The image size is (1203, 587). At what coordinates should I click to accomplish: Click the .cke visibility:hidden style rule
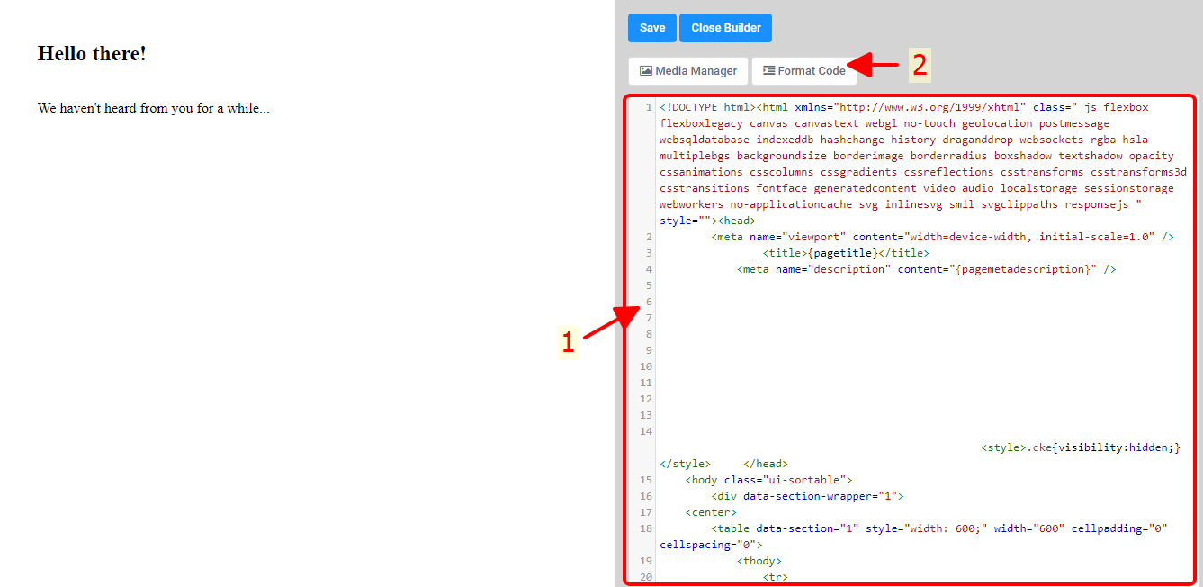(x=1080, y=447)
